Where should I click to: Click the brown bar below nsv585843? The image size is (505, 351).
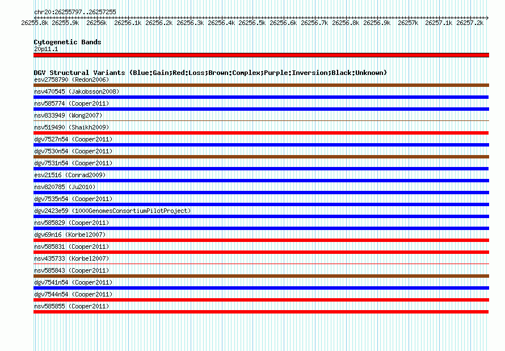point(261,276)
